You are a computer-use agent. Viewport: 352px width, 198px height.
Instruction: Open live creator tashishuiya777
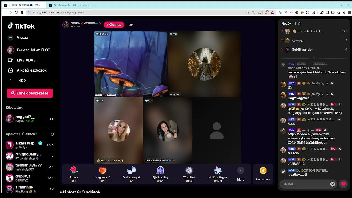tap(30, 167)
